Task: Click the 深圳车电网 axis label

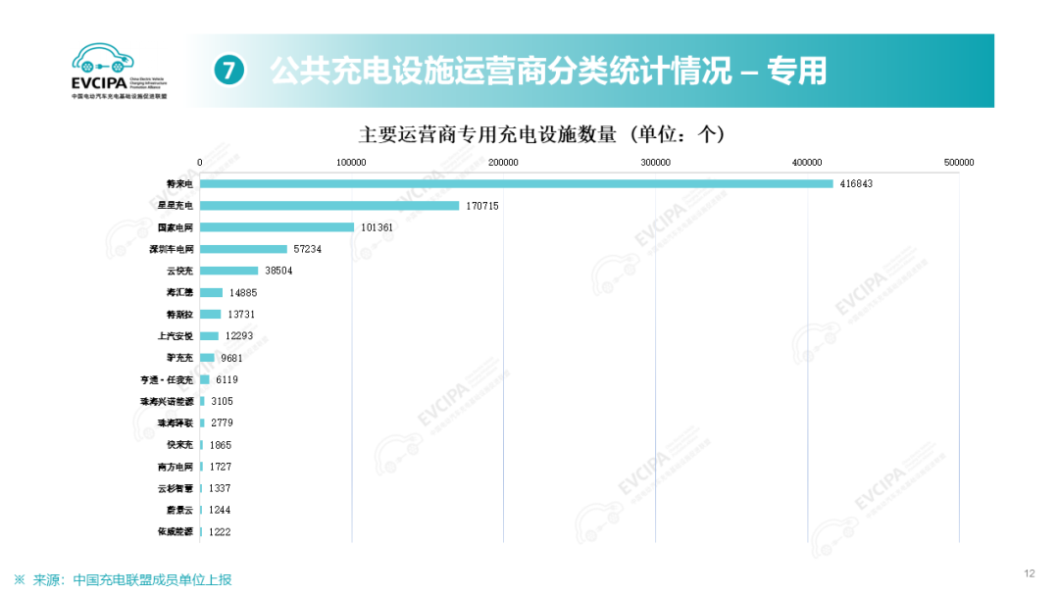Action: click(x=171, y=249)
